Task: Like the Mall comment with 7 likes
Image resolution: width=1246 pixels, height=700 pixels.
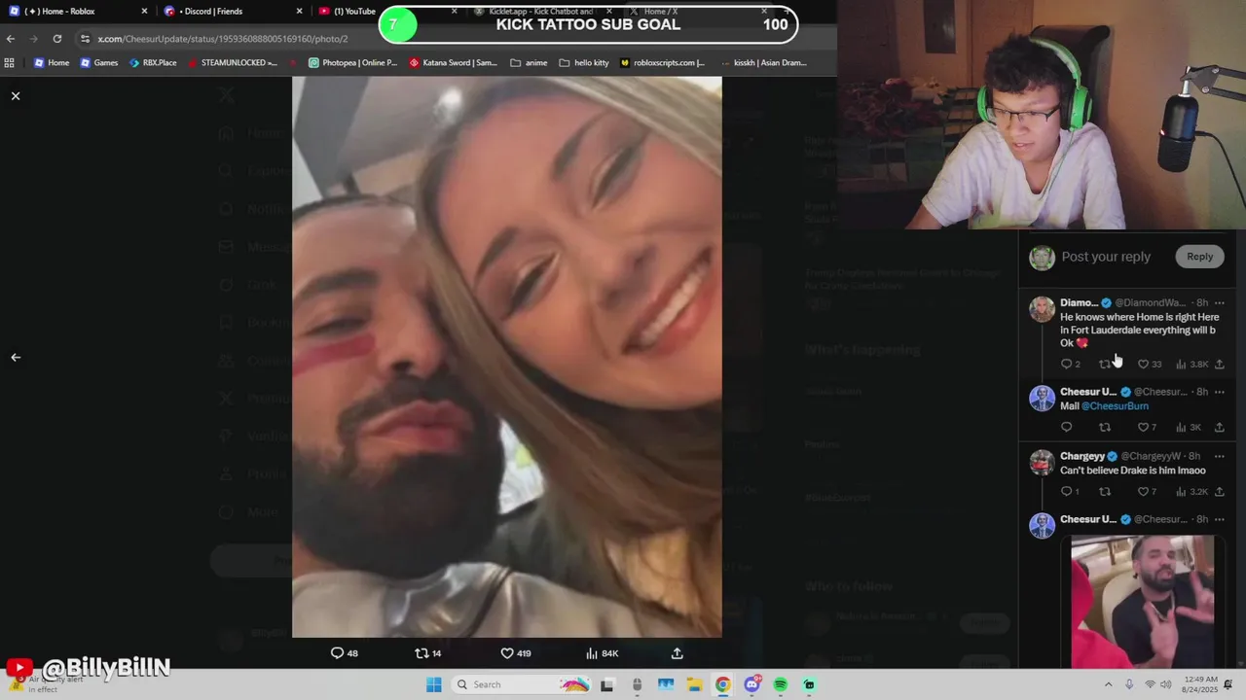Action: [x=1147, y=427]
